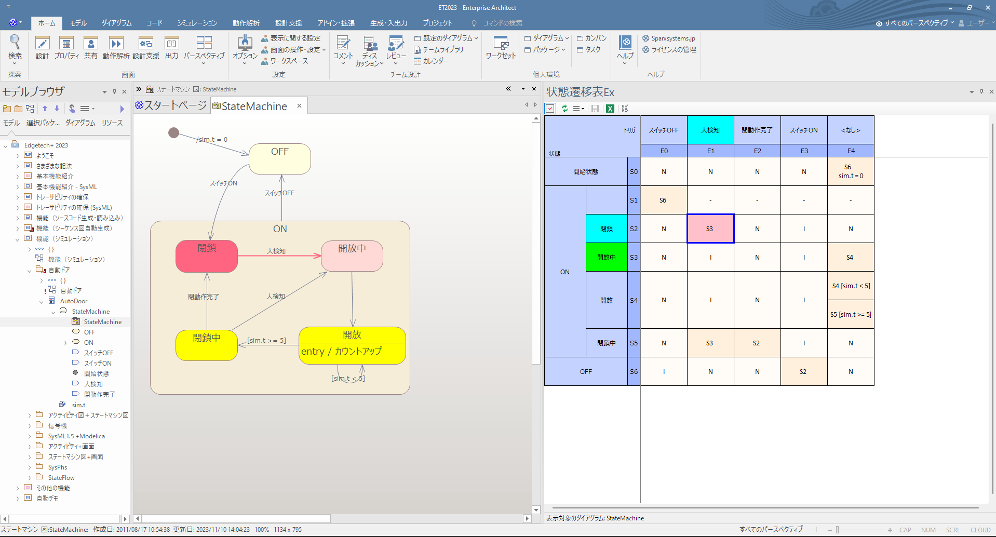Move item up with the up arrow

point(45,109)
